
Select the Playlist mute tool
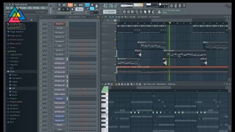click(119, 17)
